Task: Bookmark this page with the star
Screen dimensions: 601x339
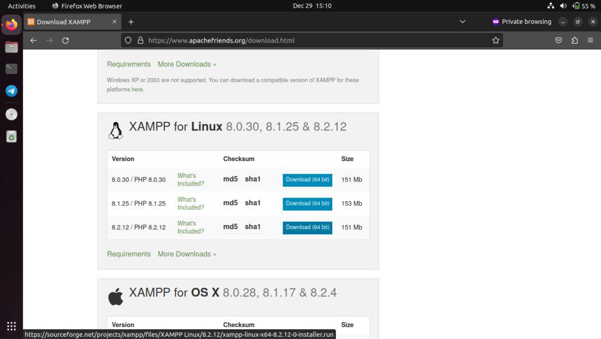Action: click(496, 40)
